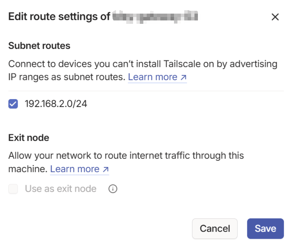292x246 pixels.
Task: Open the Exit node Learn more link
Action: point(75,169)
